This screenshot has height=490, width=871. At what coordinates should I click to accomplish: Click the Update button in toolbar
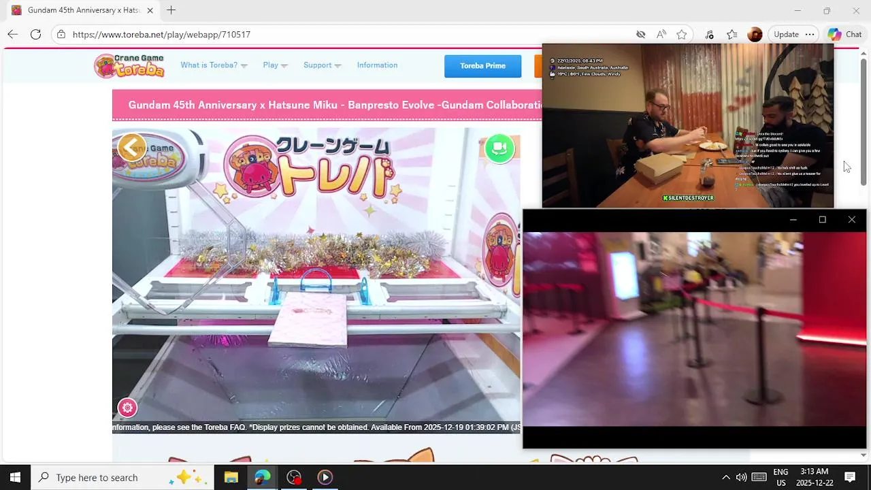(x=786, y=34)
